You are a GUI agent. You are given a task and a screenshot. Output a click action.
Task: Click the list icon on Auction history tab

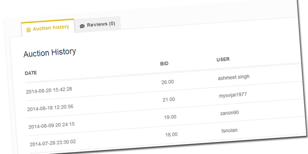coord(28,29)
